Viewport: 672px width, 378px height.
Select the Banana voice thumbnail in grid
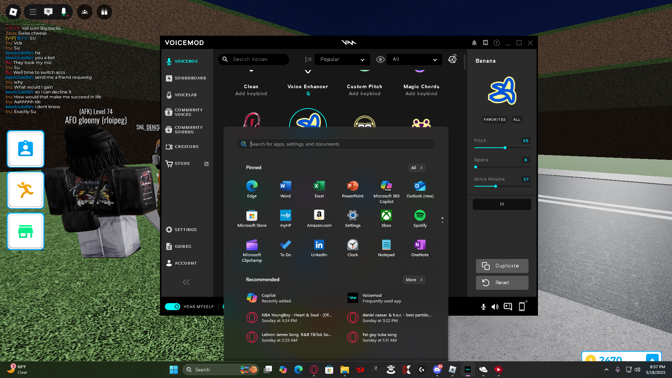coord(308,118)
